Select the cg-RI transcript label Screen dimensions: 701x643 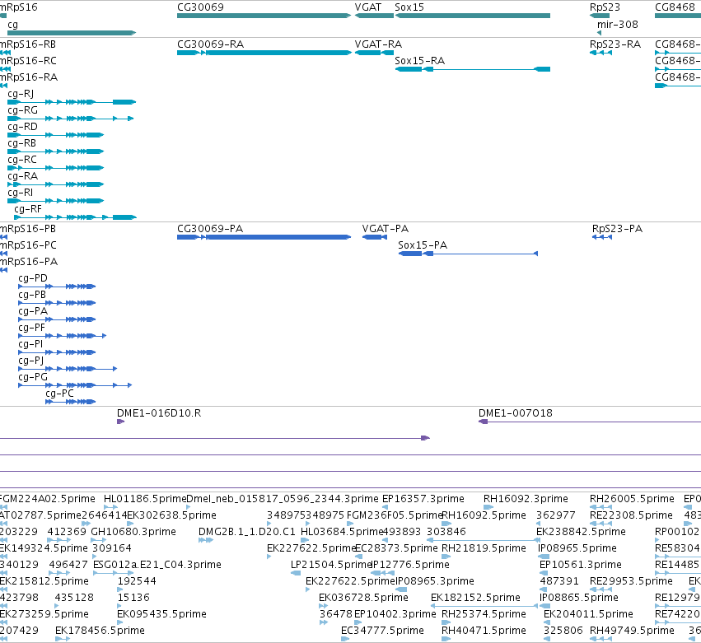click(20, 193)
